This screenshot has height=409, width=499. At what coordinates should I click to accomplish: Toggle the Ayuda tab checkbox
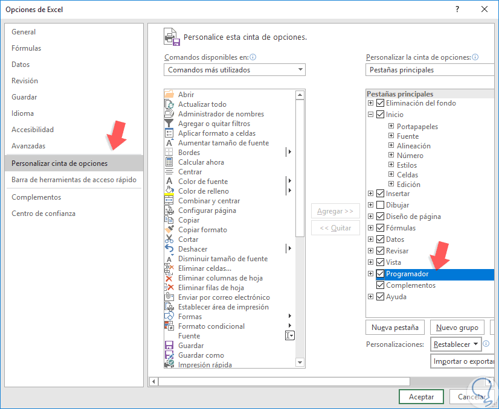pyautogui.click(x=380, y=297)
